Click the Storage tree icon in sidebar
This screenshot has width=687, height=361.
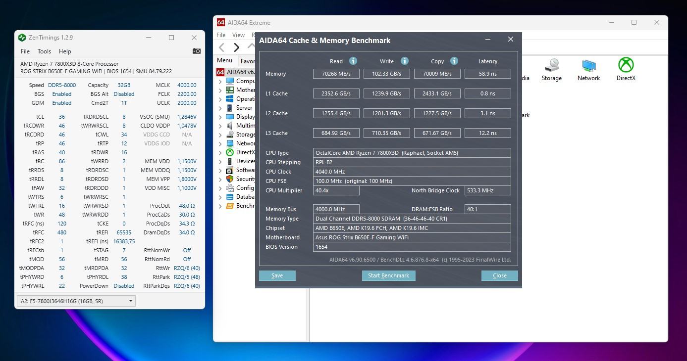(230, 135)
